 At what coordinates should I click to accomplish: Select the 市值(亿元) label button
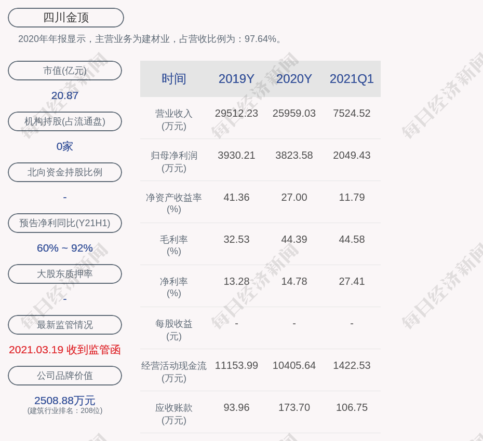coord(65,71)
